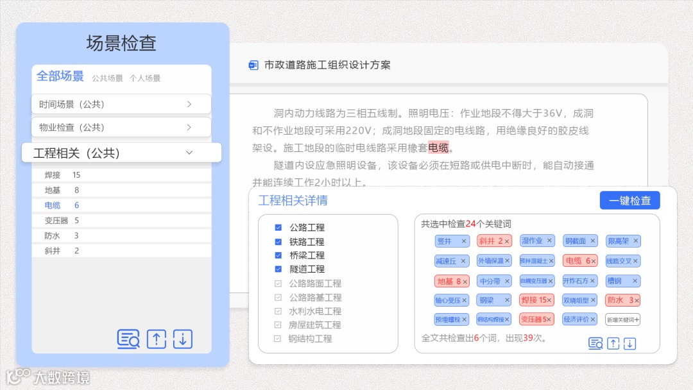The image size is (693, 390).
Task: Switch to the 个人场景 tab
Action: pyautogui.click(x=145, y=78)
